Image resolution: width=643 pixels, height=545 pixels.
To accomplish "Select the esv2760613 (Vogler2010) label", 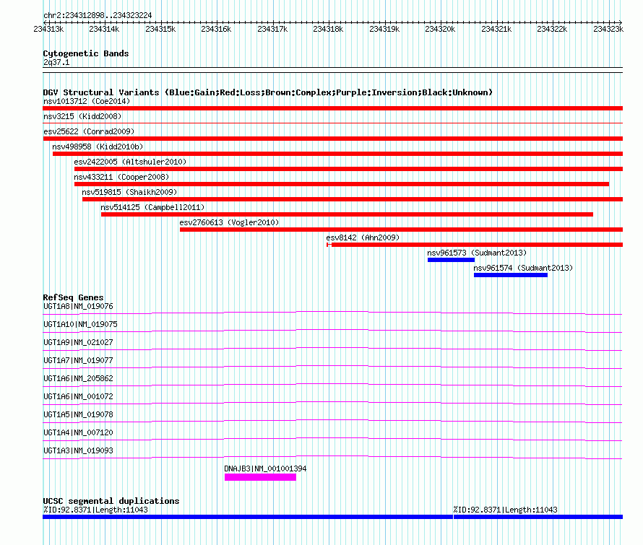I will click(x=229, y=222).
